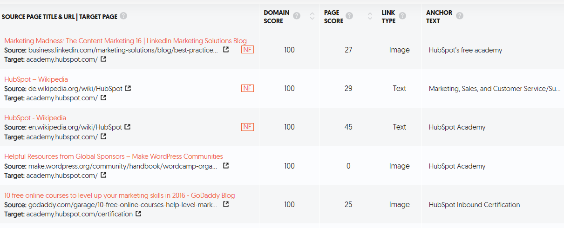The height and width of the screenshot is (228, 564).
Task: Open external link icon for LinkedIn source URL
Action: [x=226, y=50]
